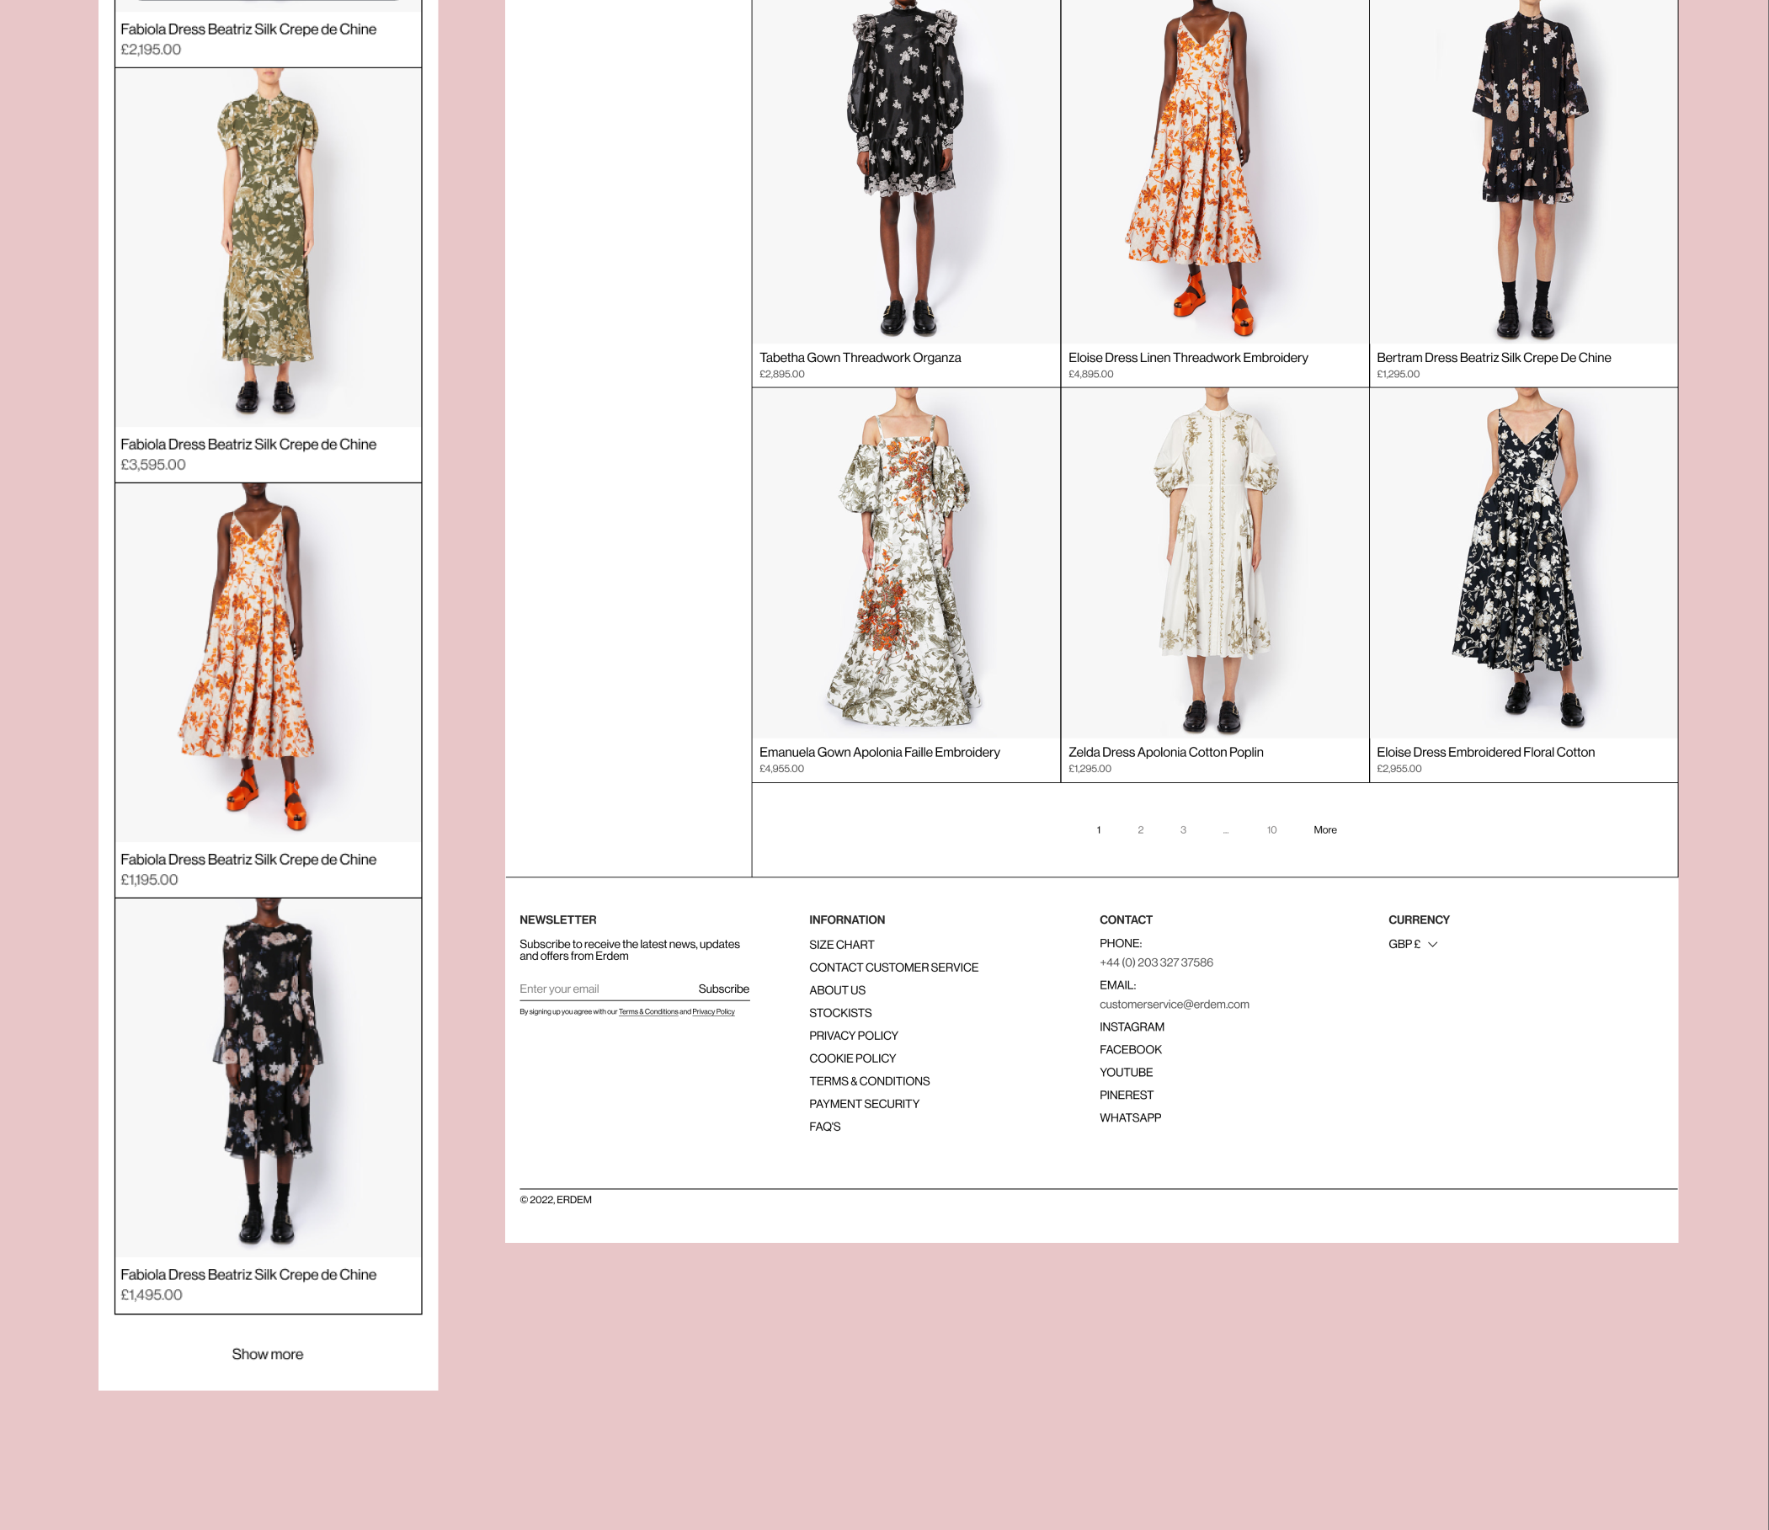Screen dimensions: 1769x1530
Task: Go to page 2 of results
Action: pos(1140,830)
